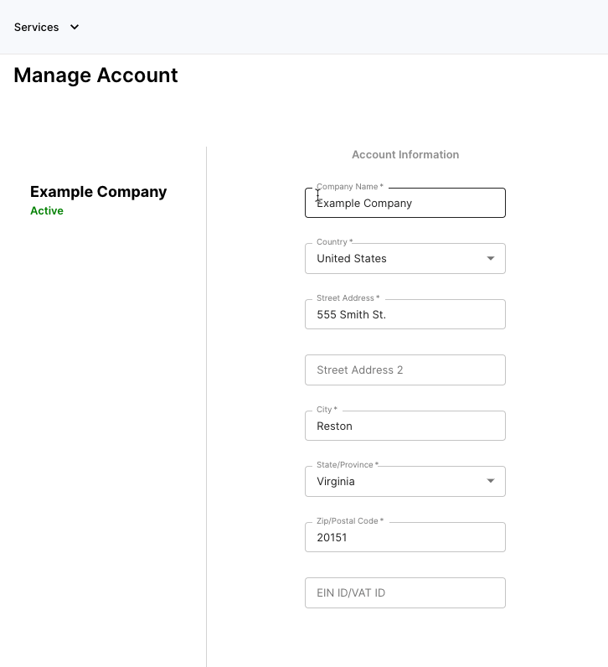Click the Street Address field with 555 Smith St.
Screen dimensions: 608x667
coord(405,314)
